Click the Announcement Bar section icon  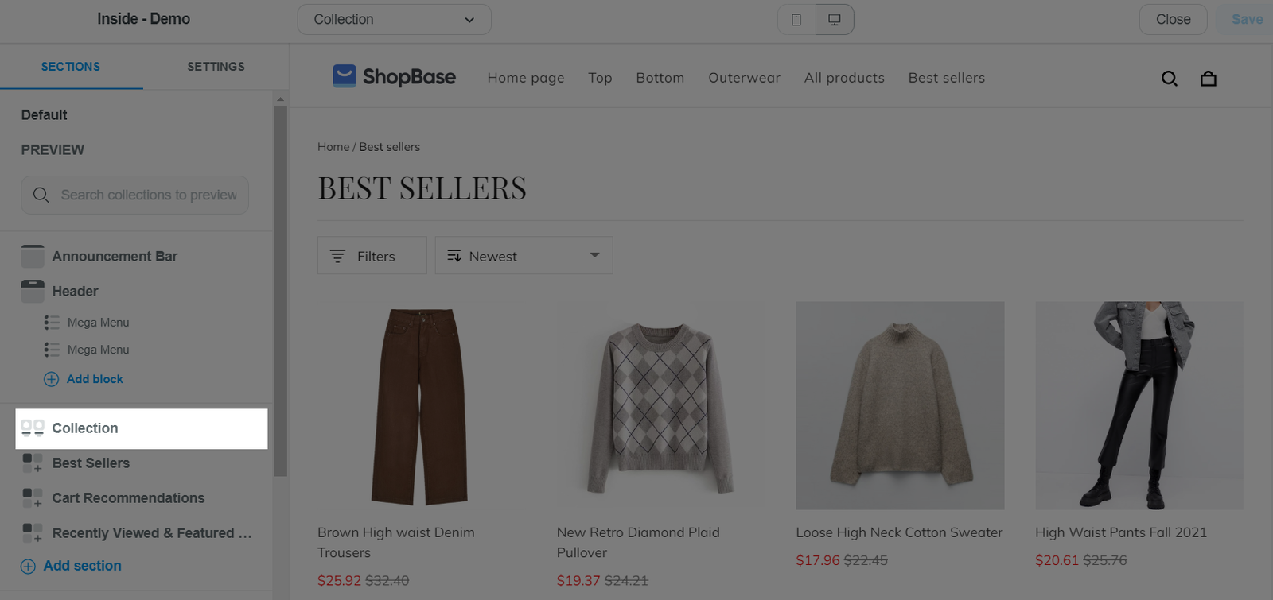click(33, 257)
